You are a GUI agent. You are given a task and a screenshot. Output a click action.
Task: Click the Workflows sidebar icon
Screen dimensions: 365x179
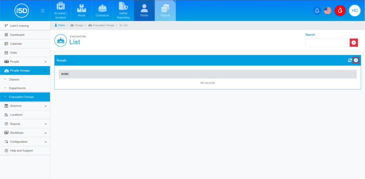pos(6,133)
